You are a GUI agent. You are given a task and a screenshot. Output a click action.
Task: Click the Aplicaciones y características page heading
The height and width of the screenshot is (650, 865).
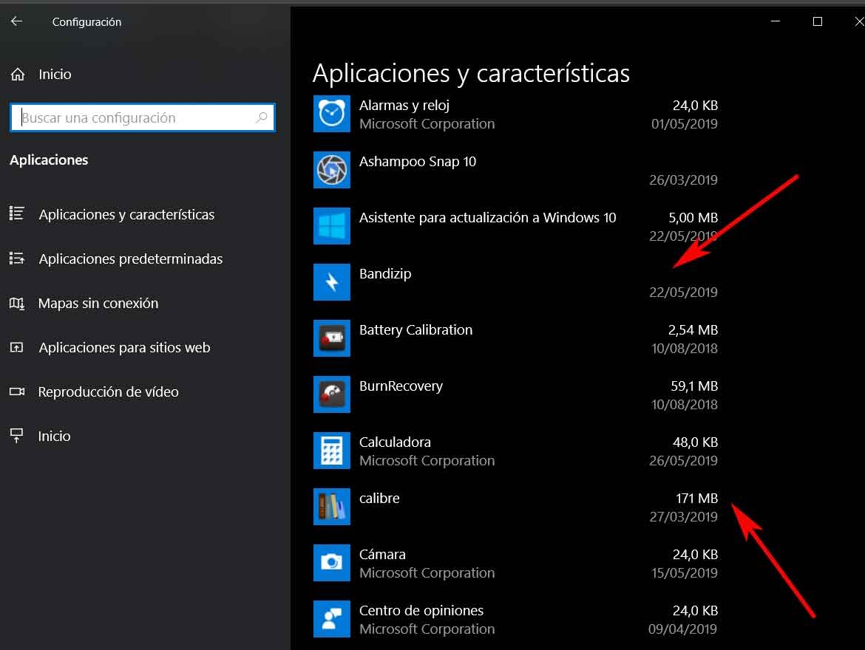[x=471, y=73]
